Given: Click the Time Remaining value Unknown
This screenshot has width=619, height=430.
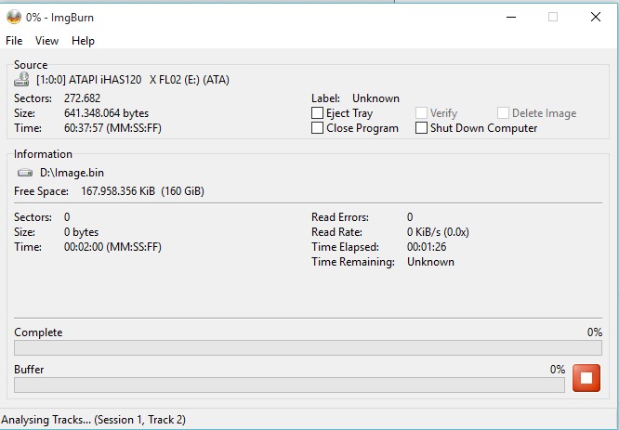Looking at the screenshot, I should [x=430, y=262].
